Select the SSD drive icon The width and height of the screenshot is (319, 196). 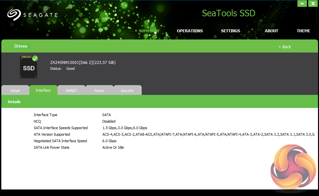pyautogui.click(x=28, y=68)
